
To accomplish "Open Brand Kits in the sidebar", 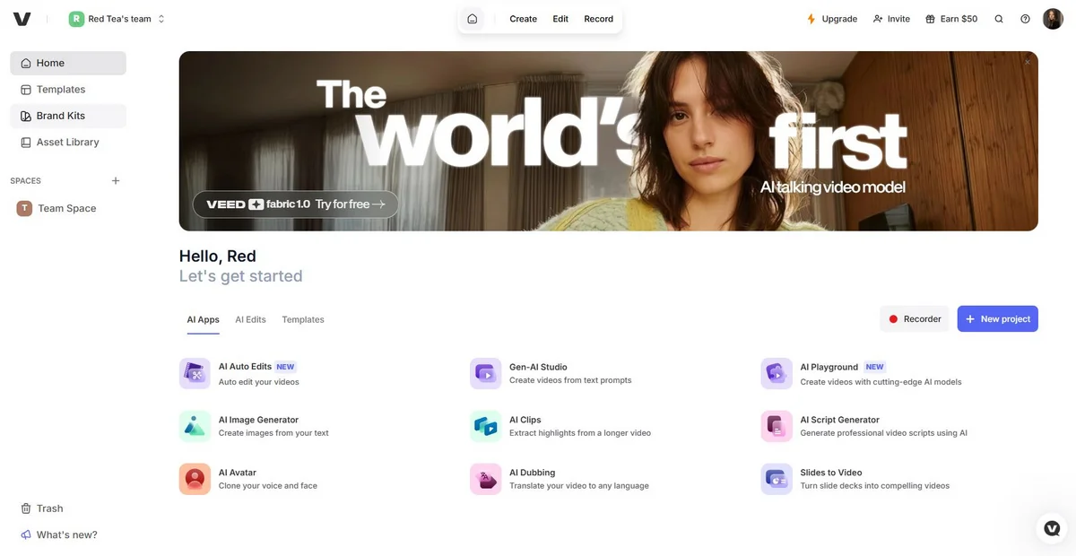I will point(68,116).
